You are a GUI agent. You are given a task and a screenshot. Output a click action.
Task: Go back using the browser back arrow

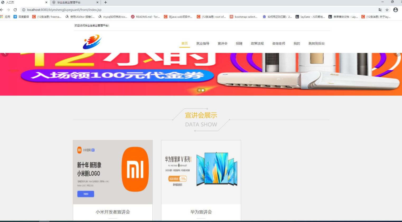click(2, 10)
